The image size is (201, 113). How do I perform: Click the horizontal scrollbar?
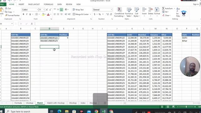pos(160,103)
